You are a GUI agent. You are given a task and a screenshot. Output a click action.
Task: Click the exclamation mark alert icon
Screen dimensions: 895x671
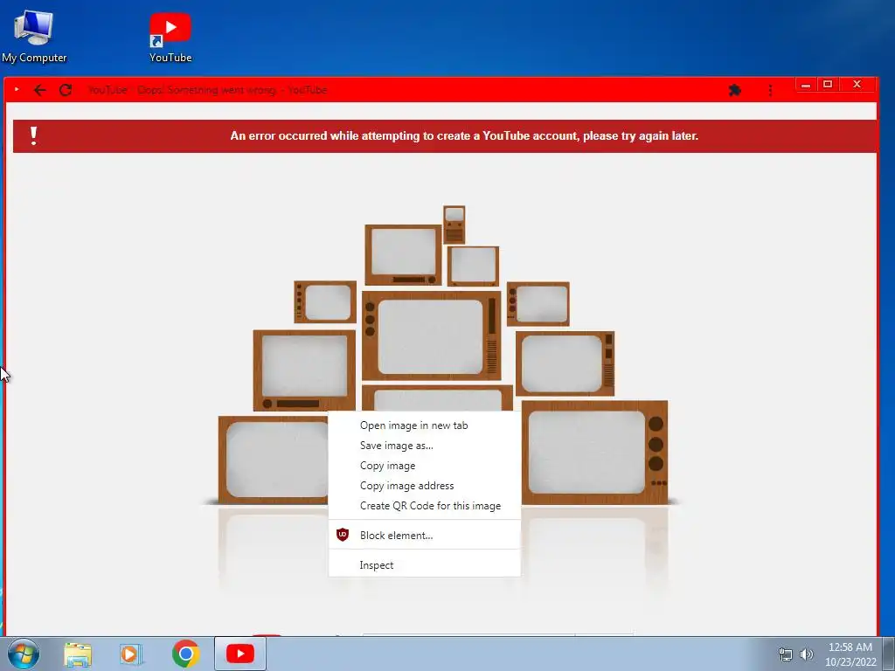pyautogui.click(x=34, y=135)
